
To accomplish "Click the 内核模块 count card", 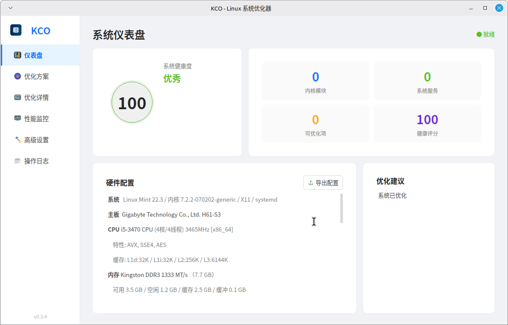I will [x=316, y=81].
